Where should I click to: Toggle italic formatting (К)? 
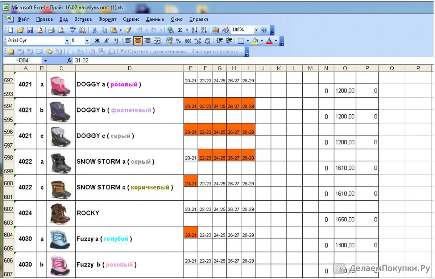tap(107, 41)
